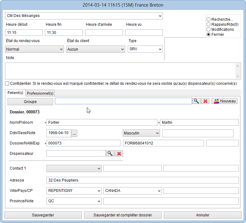Screen dimensions: 246x223
Task: Click the Nouveau patient button
Action: tap(224, 101)
